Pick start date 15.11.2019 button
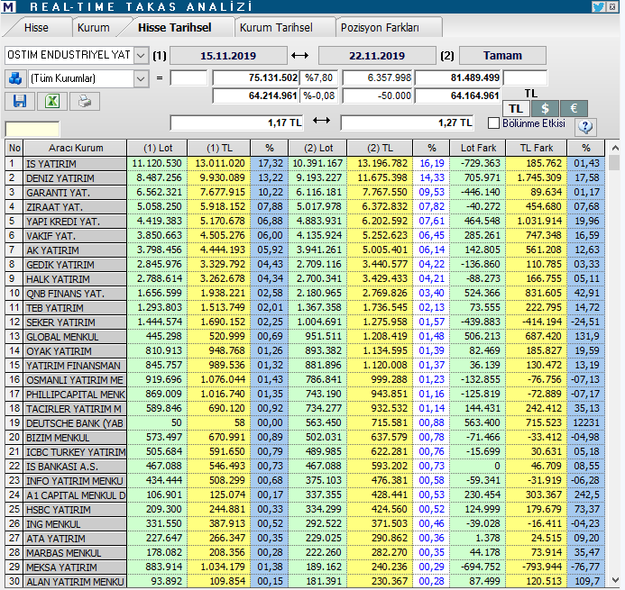 (x=228, y=55)
